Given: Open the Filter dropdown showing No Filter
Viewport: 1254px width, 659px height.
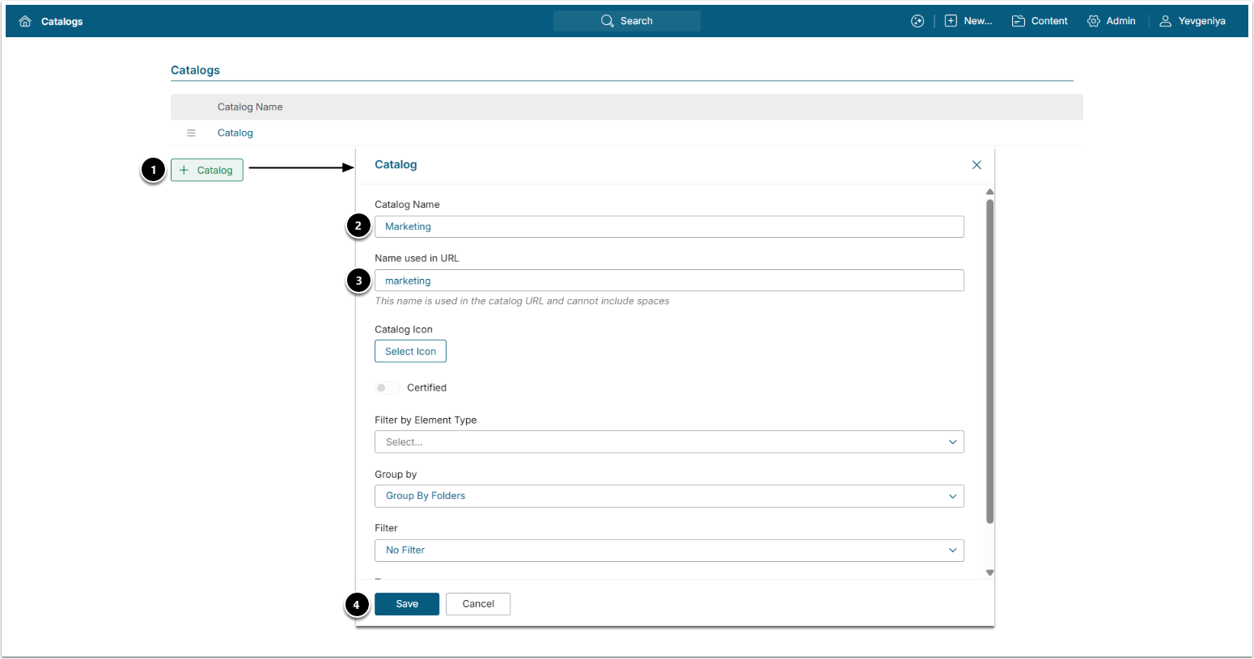Looking at the screenshot, I should click(669, 551).
